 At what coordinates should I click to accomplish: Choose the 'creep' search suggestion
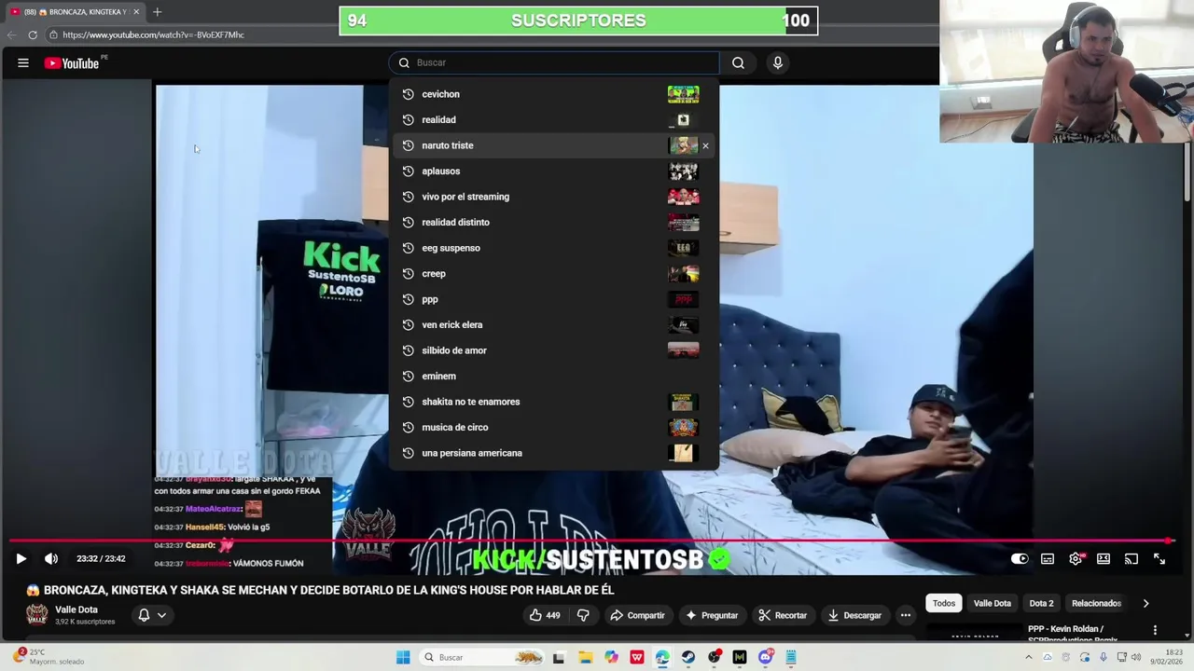tap(554, 273)
